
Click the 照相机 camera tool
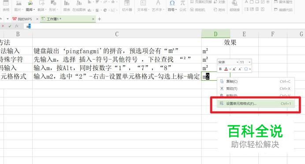pyautogui.click(x=197, y=10)
